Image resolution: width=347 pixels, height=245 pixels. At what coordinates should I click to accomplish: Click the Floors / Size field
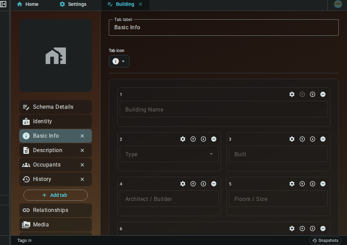(x=278, y=199)
